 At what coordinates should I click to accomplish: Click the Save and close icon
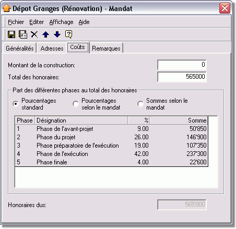pos(23,34)
